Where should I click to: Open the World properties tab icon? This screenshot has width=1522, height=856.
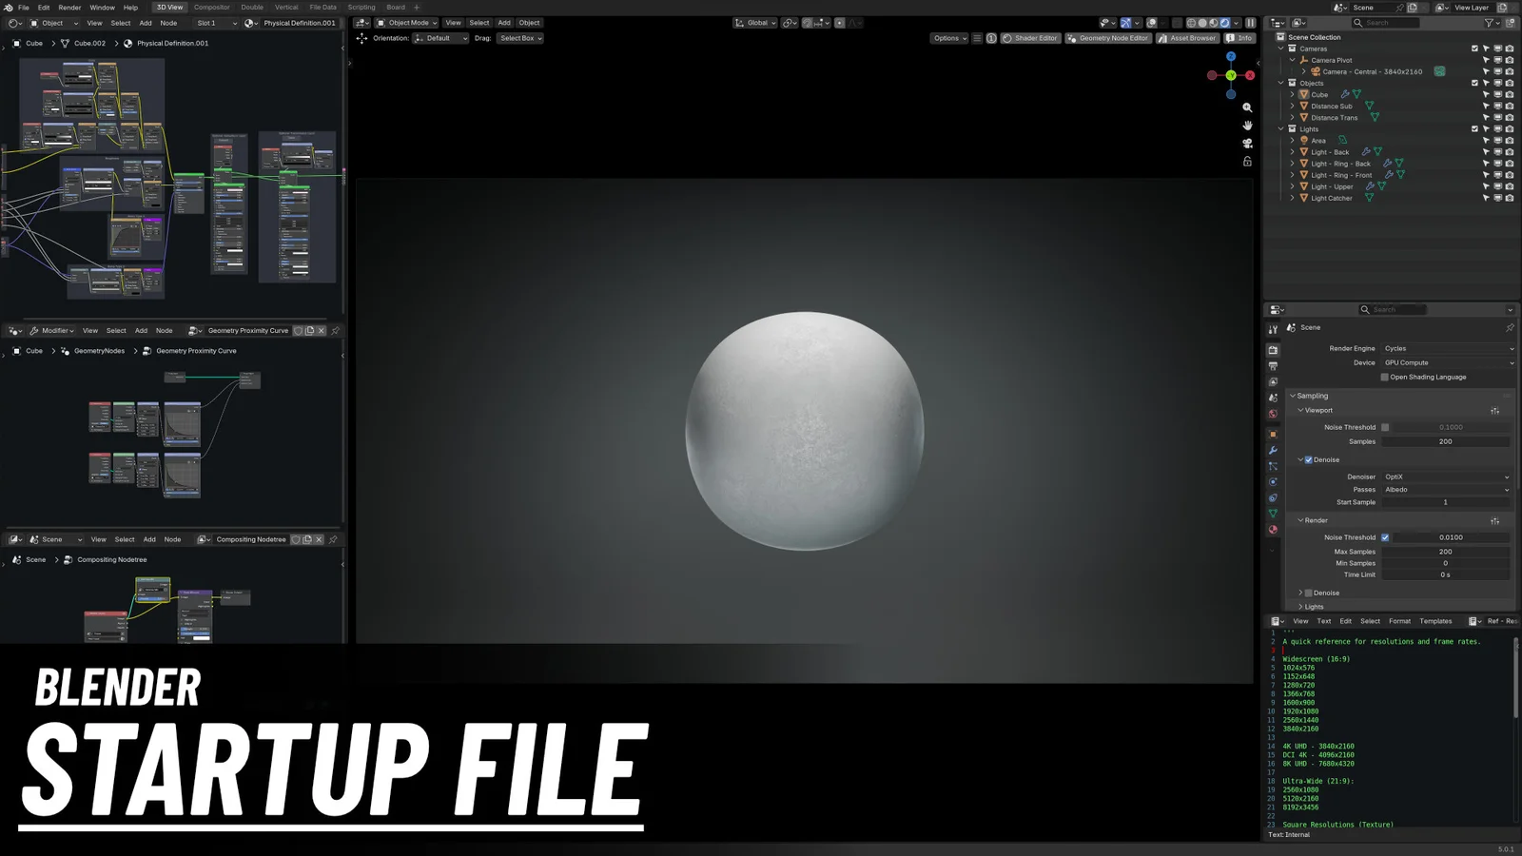(1273, 414)
